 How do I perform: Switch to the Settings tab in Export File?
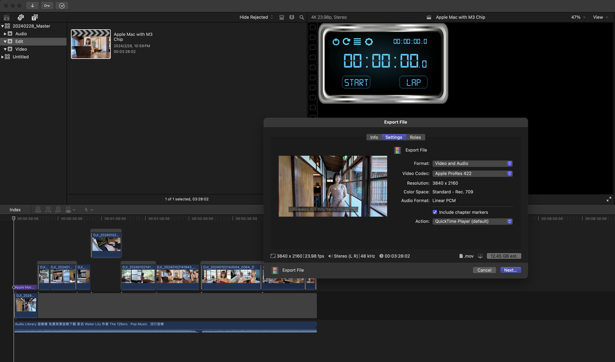click(394, 137)
